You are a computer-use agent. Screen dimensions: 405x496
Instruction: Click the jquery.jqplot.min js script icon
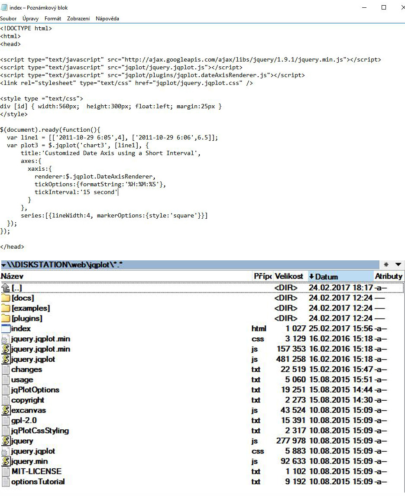5,349
